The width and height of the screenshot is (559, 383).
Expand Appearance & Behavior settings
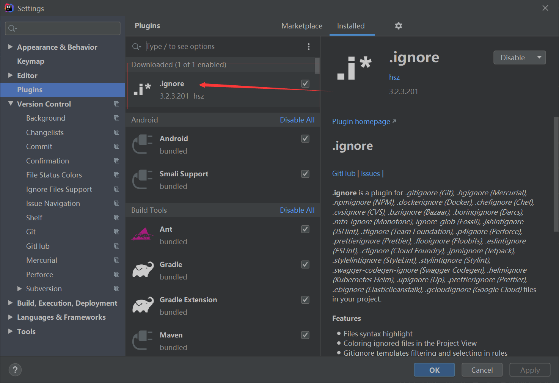11,47
